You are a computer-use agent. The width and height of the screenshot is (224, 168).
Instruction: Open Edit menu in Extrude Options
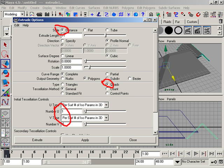point(17,25)
